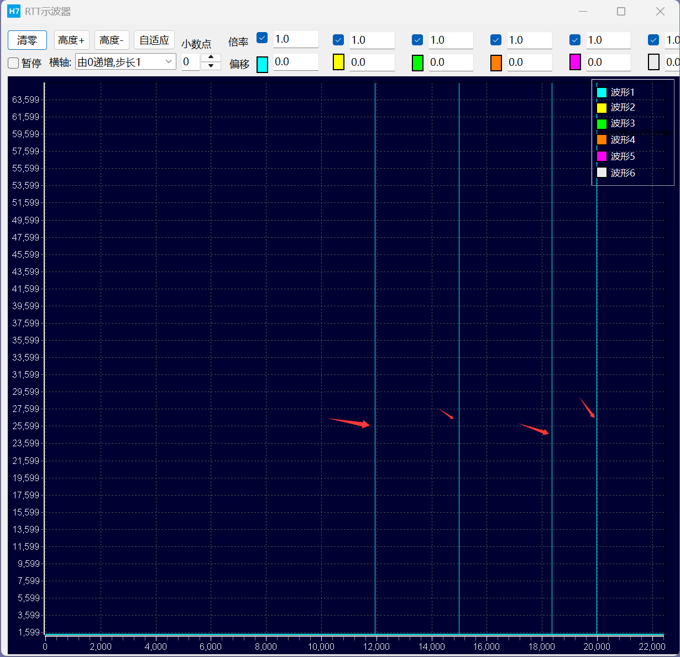This screenshot has width=680, height=657.
Task: Increment the 小数点 spinner up arrow
Action: (211, 58)
